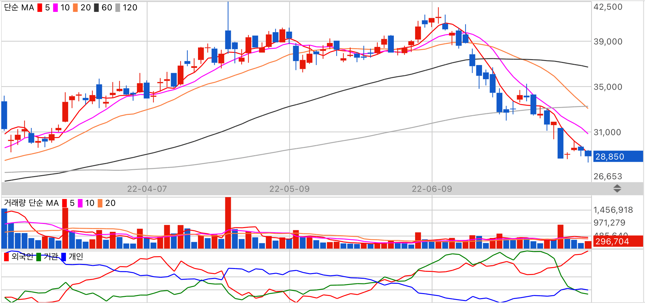
Task: Click the red 외국인 legend swatch
Action: click(6, 257)
